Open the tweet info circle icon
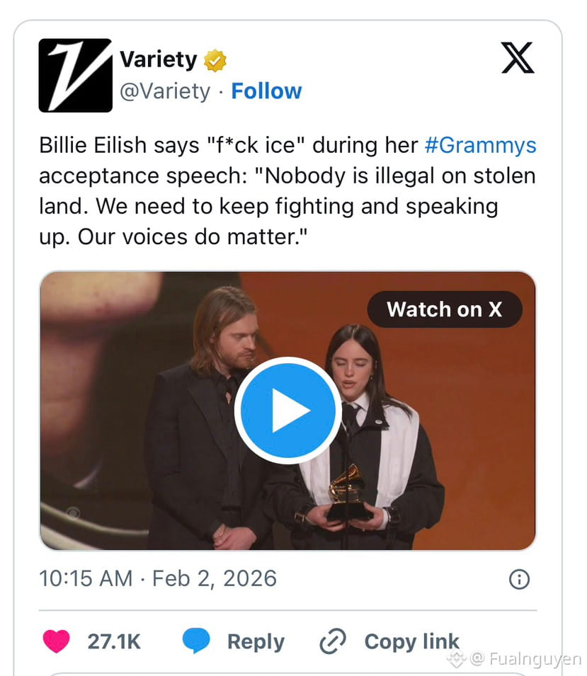Screen dimensions: 587x676 pyautogui.click(x=519, y=580)
